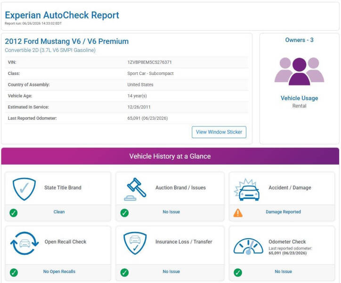Click the Insurance Loss / Transfer shield icon
This screenshot has width=341, height=283.
coord(135,243)
